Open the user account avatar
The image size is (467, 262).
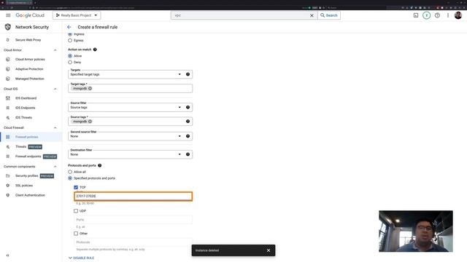point(458,15)
